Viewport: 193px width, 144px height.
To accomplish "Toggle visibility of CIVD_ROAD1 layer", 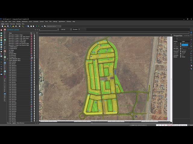I will pyautogui.click(x=31, y=64).
